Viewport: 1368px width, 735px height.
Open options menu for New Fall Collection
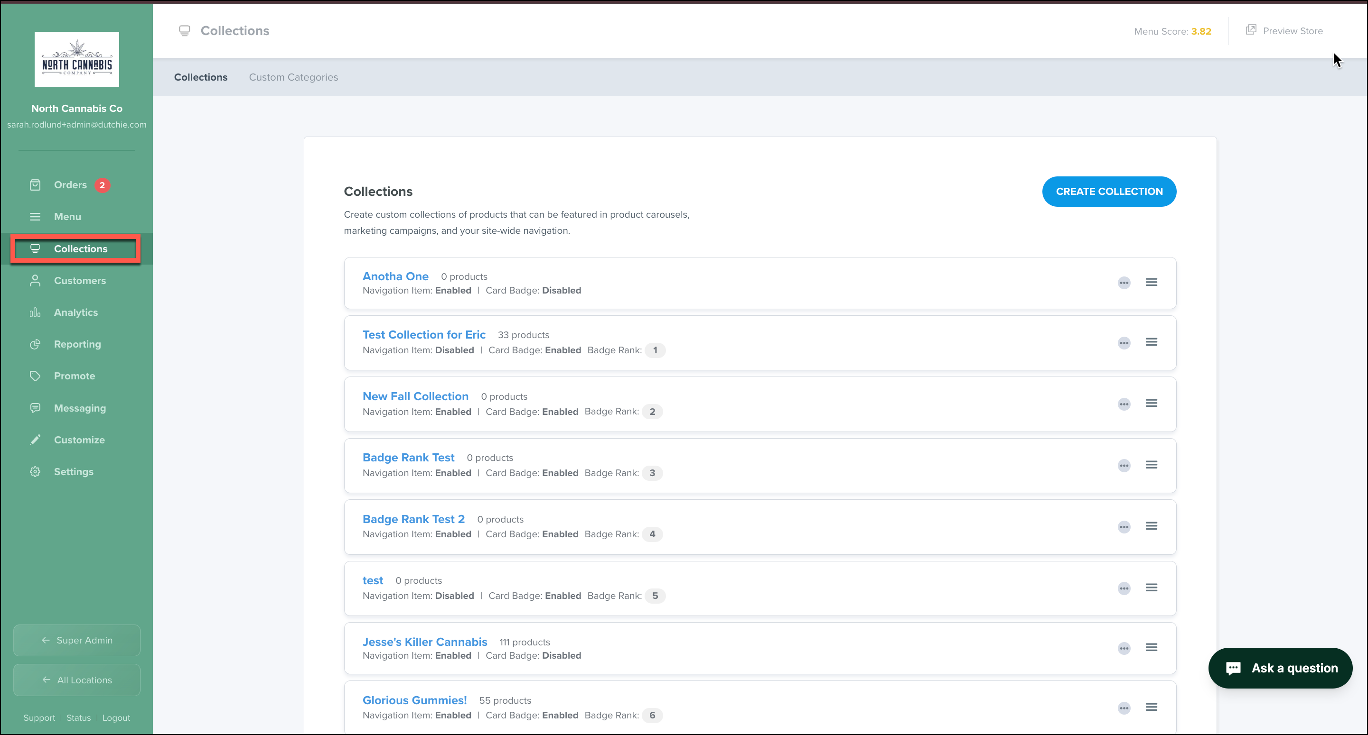click(x=1124, y=404)
